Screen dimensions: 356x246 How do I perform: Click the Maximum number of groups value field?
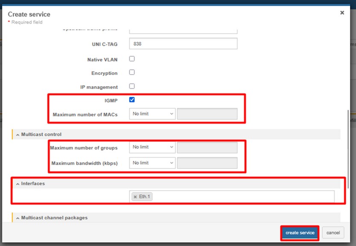207,147
